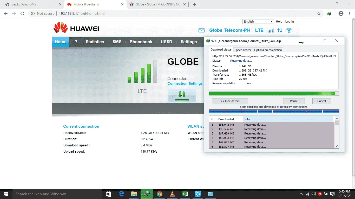This screenshot has height=199, width=355.
Task: Switch to the Speed Limiter tab
Action: point(243,50)
